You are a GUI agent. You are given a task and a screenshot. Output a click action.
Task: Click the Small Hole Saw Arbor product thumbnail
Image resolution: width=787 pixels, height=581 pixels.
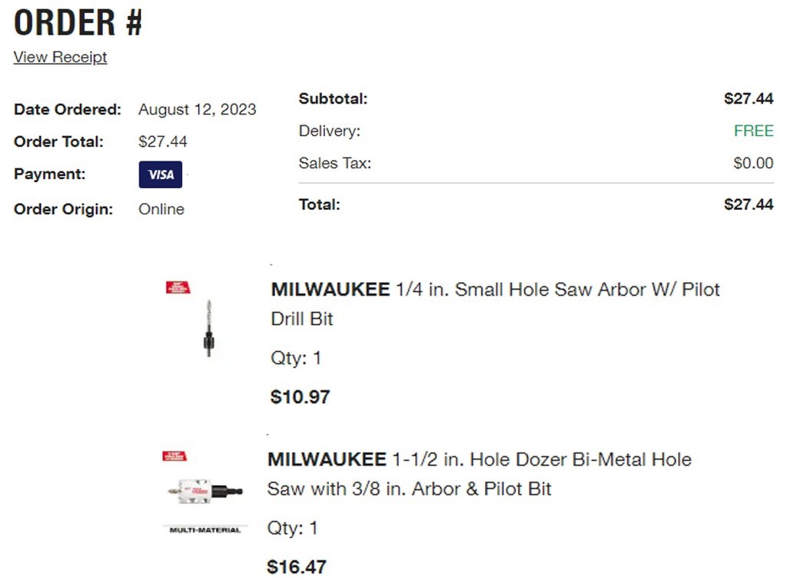click(x=207, y=328)
